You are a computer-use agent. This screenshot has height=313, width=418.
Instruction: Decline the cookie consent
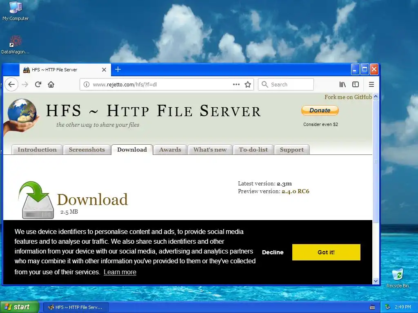tap(273, 252)
